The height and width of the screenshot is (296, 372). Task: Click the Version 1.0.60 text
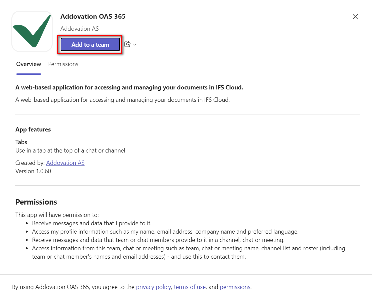pos(33,171)
